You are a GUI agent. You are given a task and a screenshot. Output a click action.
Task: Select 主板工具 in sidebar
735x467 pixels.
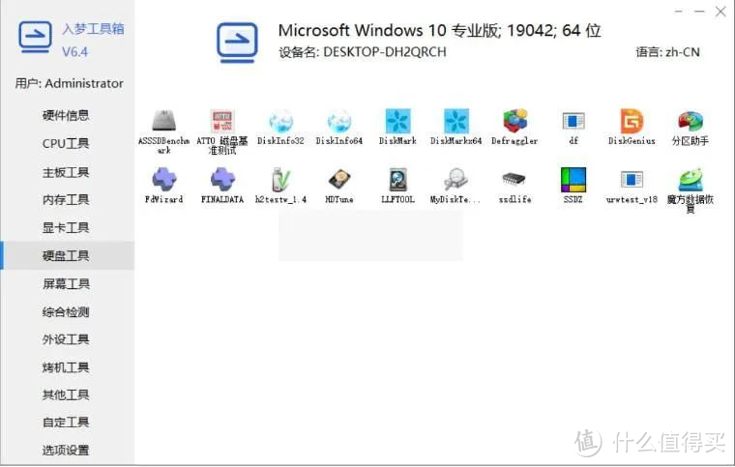click(66, 172)
